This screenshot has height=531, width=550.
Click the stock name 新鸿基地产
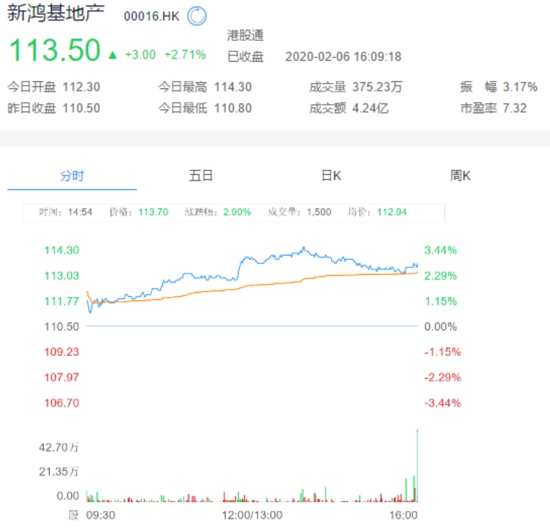pos(56,15)
